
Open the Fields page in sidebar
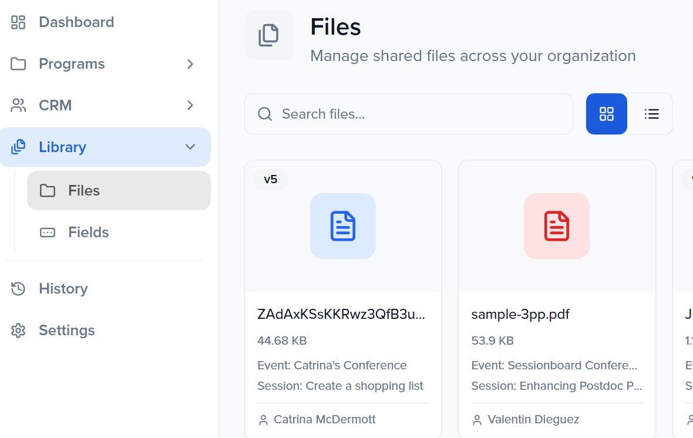pos(88,233)
